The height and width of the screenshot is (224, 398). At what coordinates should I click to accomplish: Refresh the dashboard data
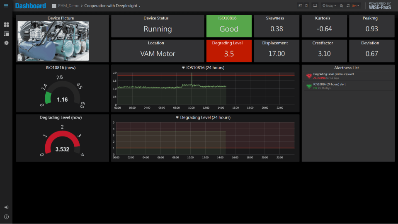coord(348,5)
